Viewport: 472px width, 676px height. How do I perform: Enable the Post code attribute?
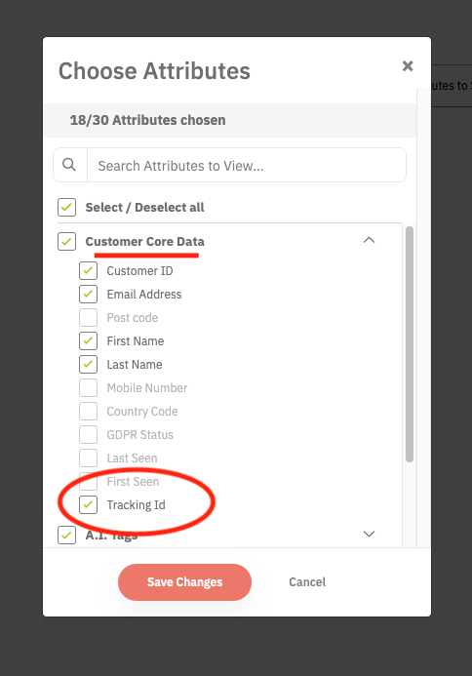pos(88,318)
